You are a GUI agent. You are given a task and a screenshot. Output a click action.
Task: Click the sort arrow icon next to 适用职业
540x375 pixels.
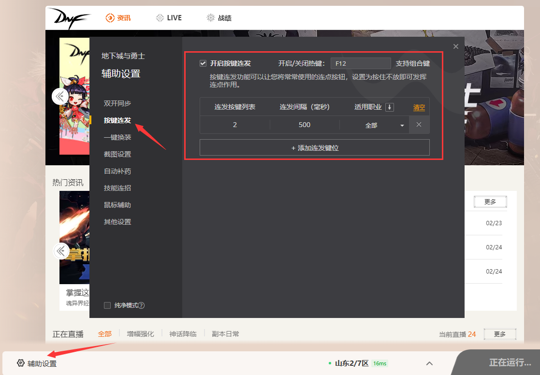[390, 107]
